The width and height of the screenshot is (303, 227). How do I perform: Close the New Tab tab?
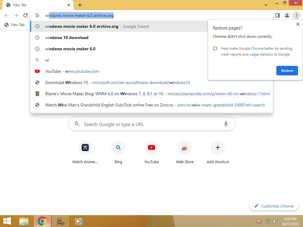click(69, 5)
